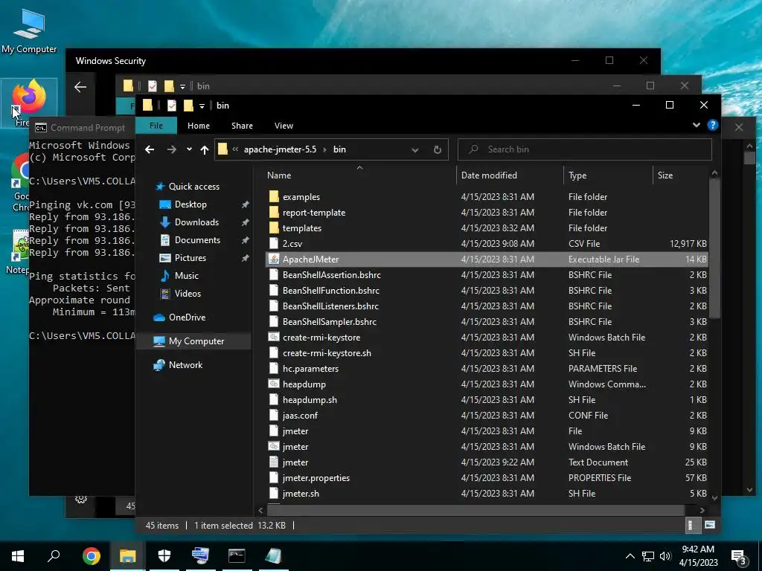The image size is (762, 571).
Task: Select BeanShellFunction.bshrc file
Action: point(331,291)
